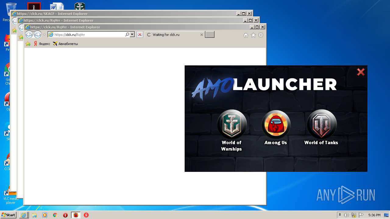
Task: Open the World of Warships desktop shortcut
Action: coord(80,6)
